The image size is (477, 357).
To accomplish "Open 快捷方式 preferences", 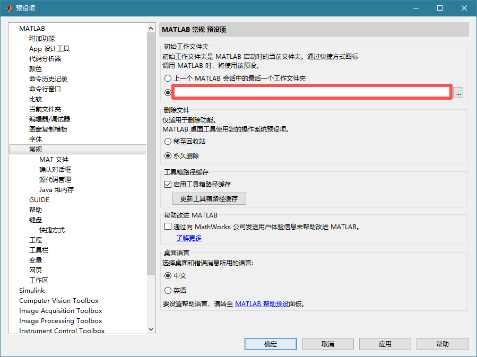I will pyautogui.click(x=51, y=230).
